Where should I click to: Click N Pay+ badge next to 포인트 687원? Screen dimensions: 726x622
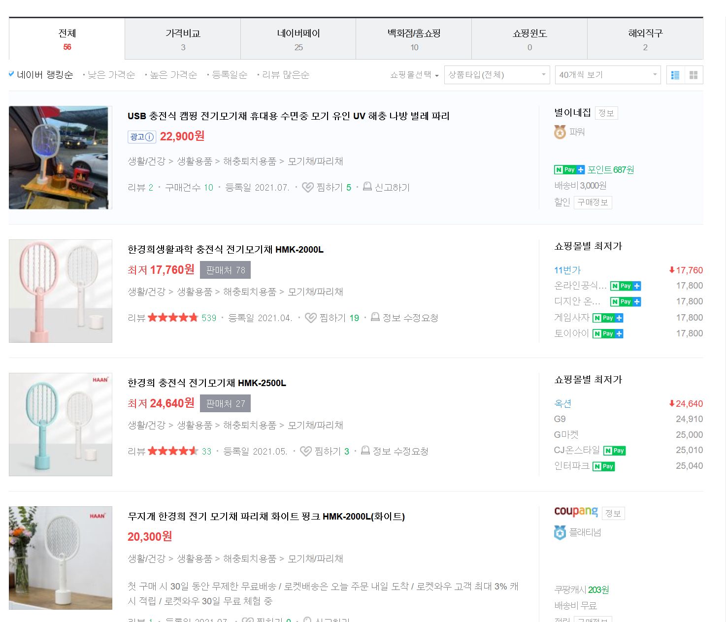[569, 169]
